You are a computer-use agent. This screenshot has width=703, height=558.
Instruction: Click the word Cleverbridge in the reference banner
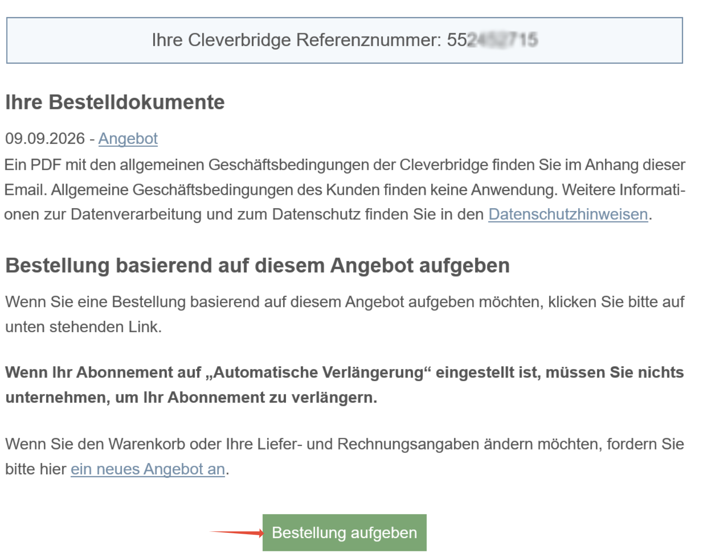pos(239,40)
